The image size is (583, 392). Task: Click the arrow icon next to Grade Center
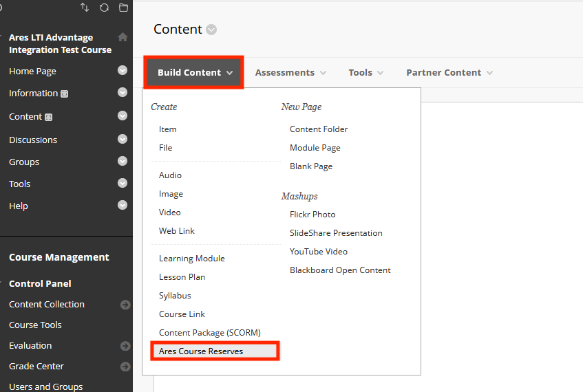(125, 367)
